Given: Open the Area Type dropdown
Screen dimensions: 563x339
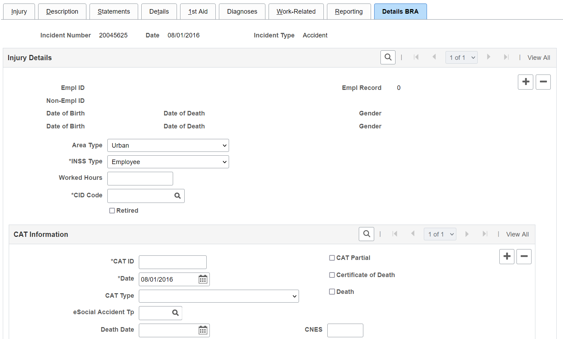Looking at the screenshot, I should (x=168, y=146).
